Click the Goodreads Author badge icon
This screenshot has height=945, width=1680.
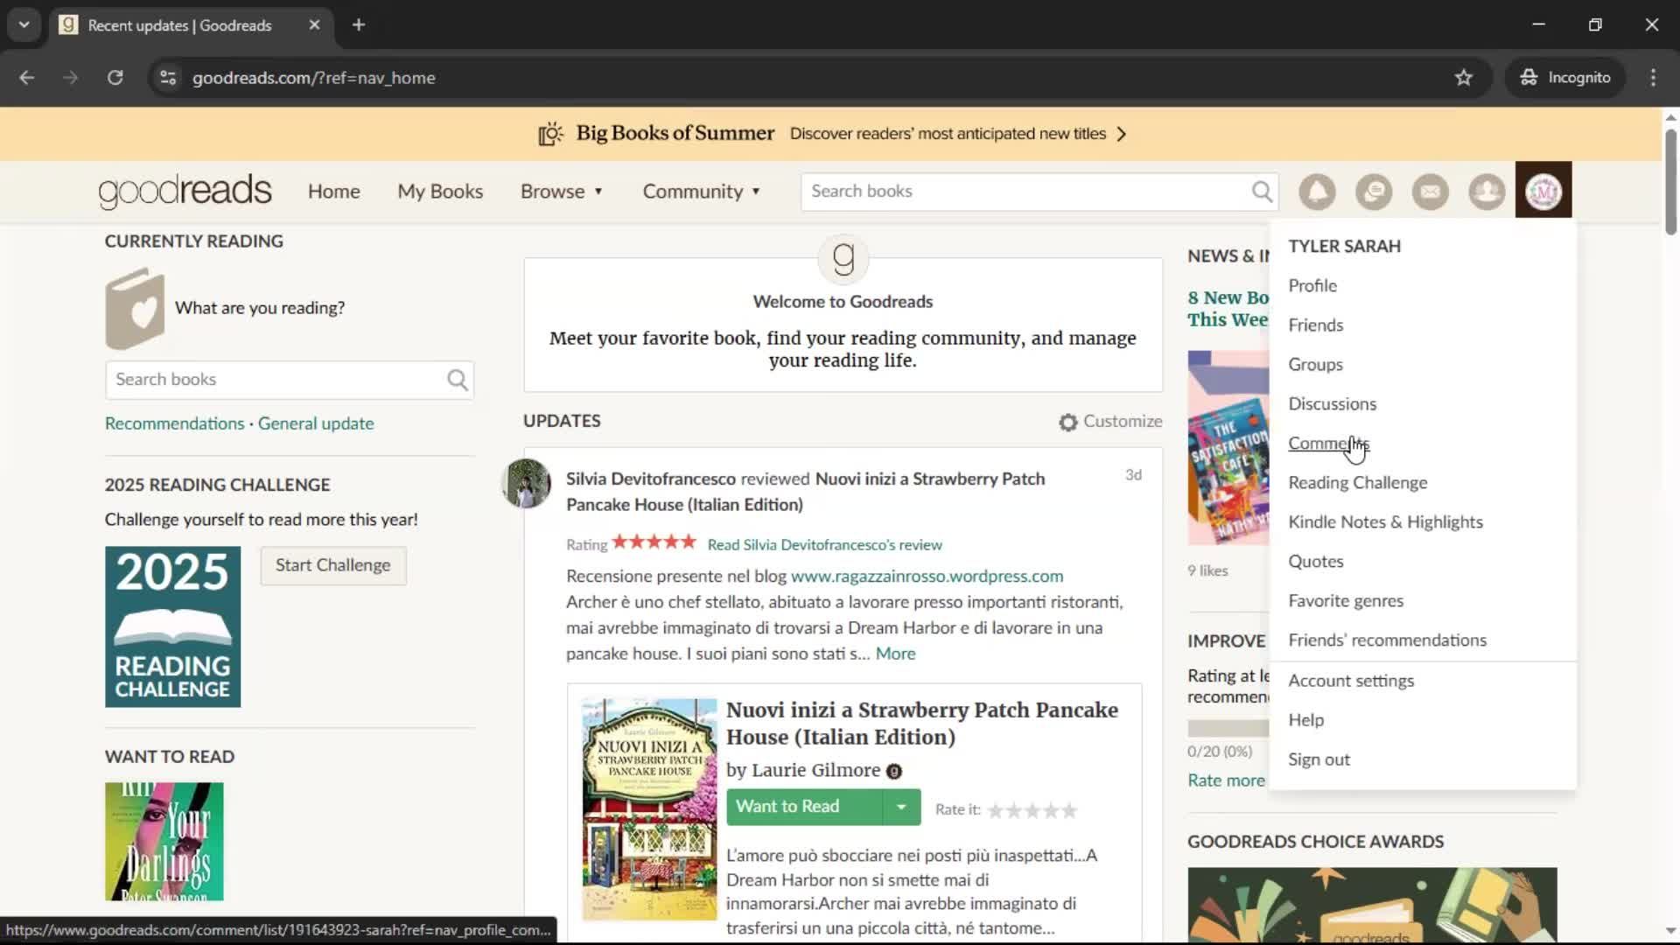click(x=893, y=771)
